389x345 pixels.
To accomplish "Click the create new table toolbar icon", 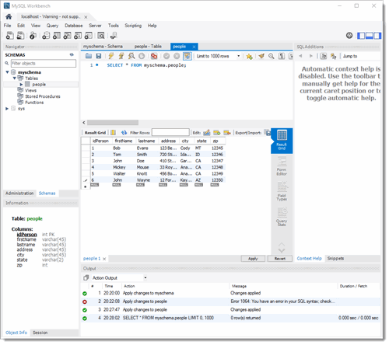I will [x=57, y=36].
